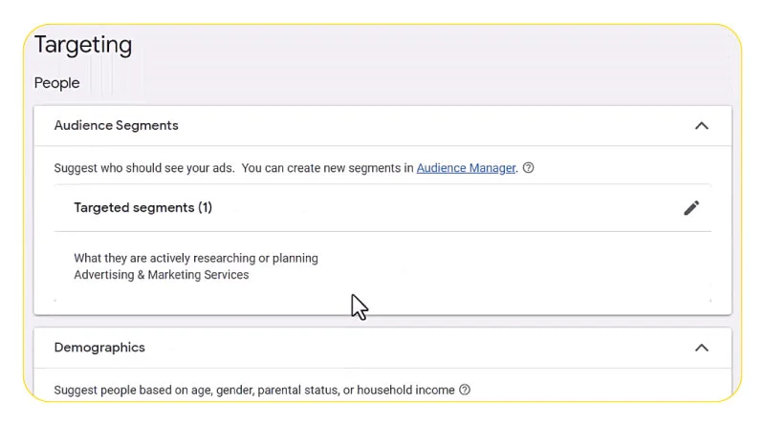Viewport: 765px width, 423px height.
Task: Click the Targeting page heading
Action: coord(83,45)
